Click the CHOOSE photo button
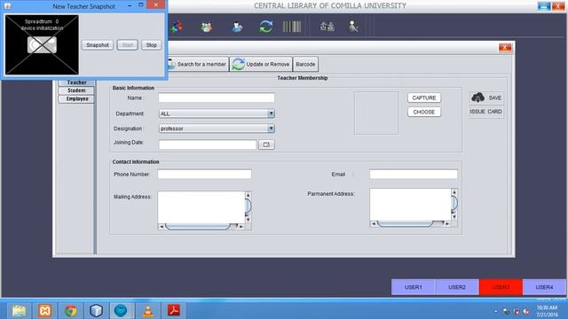568x319 pixels. coord(424,113)
